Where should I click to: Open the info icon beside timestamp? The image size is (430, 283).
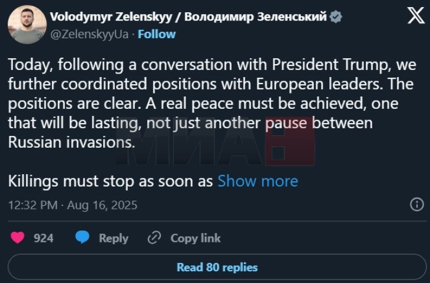tap(416, 205)
